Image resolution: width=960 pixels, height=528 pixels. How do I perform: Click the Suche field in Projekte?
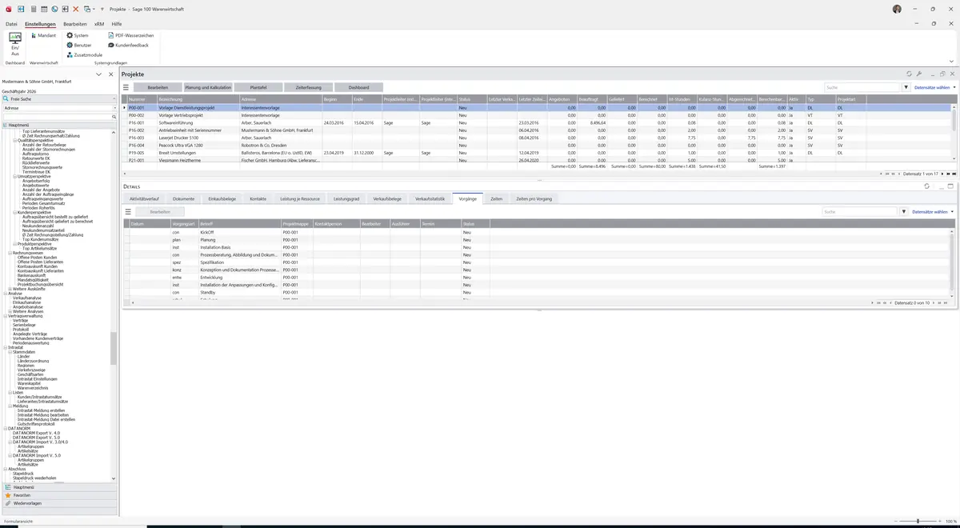click(x=862, y=87)
